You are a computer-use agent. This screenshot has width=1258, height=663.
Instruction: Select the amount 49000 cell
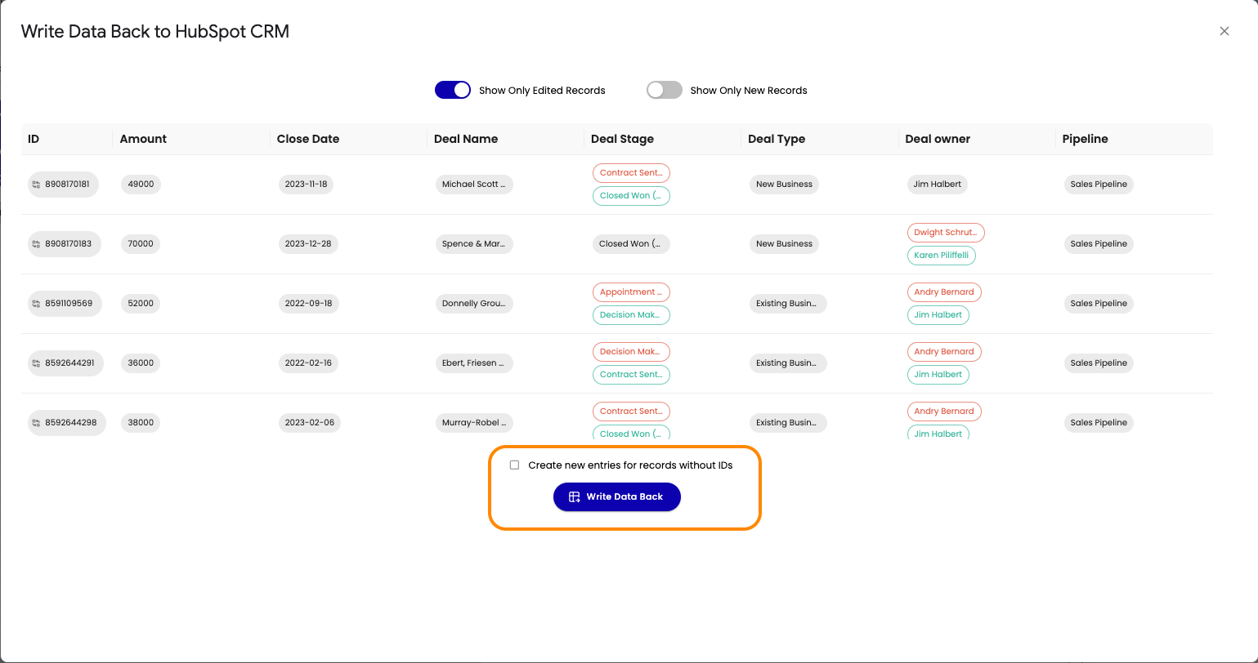pyautogui.click(x=141, y=185)
